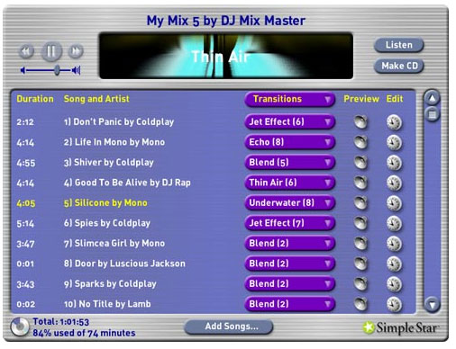Preview transition for Slimcea Girl

click(x=360, y=244)
